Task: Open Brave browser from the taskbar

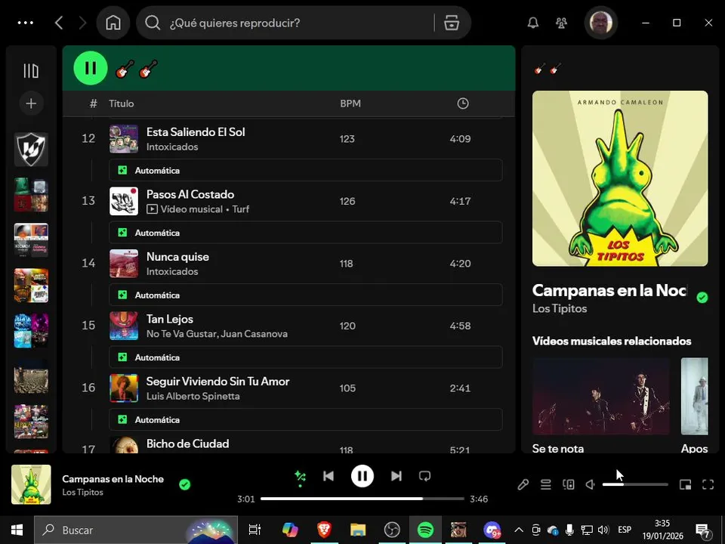Action: pyautogui.click(x=324, y=530)
